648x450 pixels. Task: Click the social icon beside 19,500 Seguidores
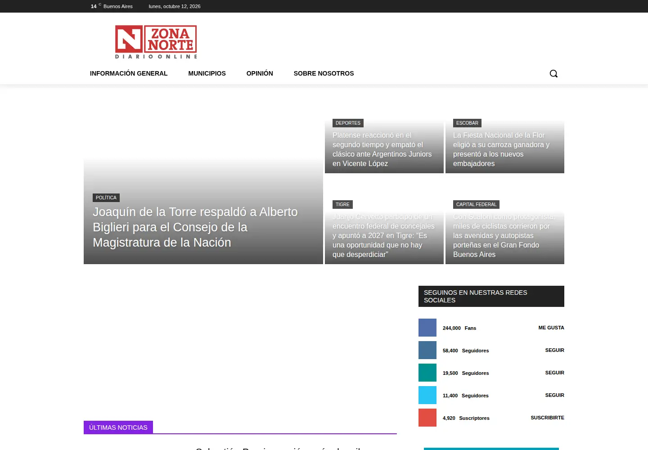427,373
